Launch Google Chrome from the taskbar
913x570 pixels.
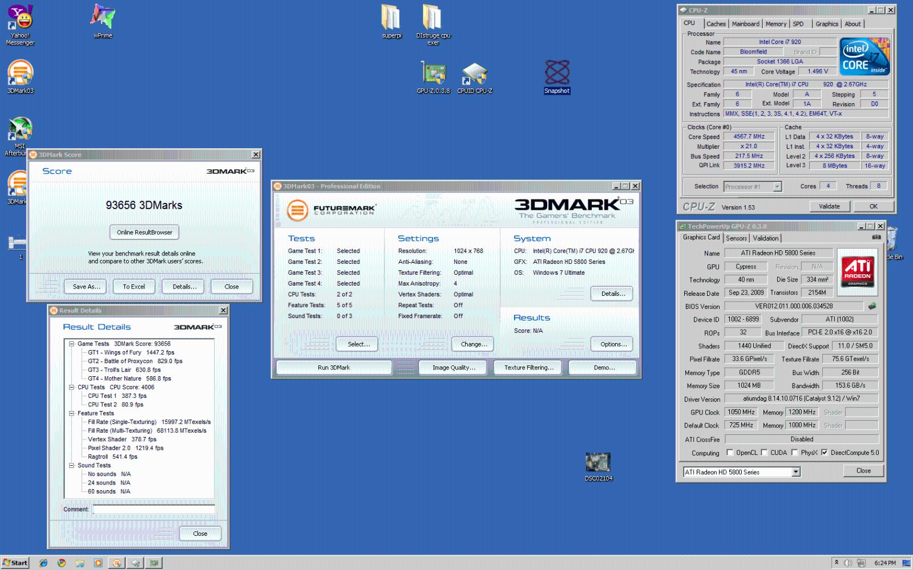coord(62,563)
